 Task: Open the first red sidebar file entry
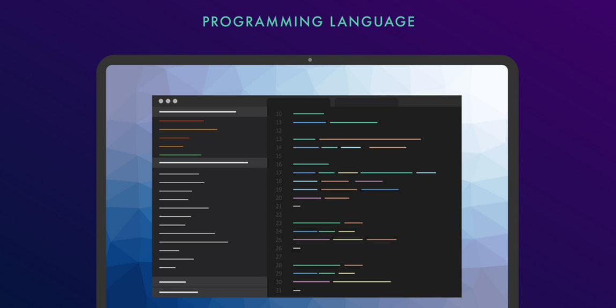click(x=181, y=121)
